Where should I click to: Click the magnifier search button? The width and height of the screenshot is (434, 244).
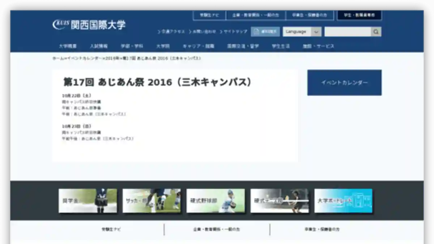(376, 32)
